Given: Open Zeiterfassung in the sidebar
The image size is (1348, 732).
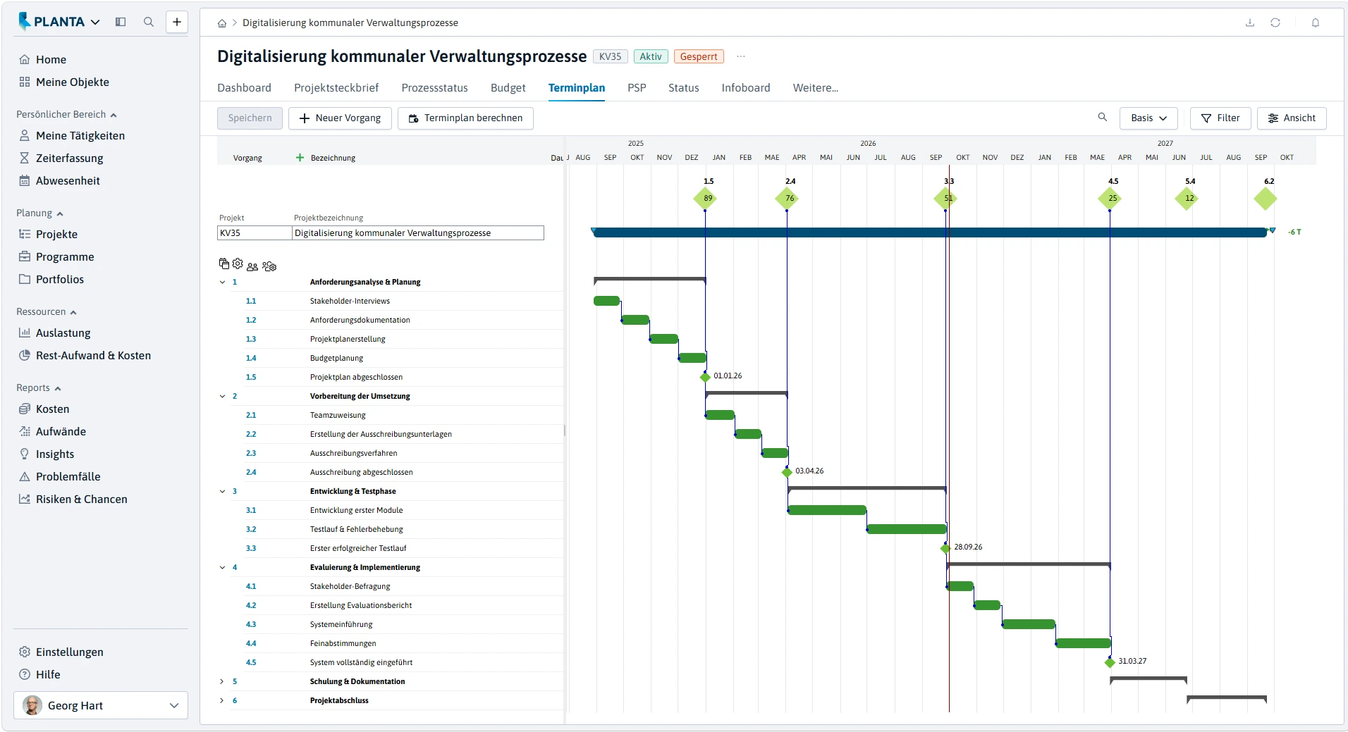Looking at the screenshot, I should click(x=70, y=158).
